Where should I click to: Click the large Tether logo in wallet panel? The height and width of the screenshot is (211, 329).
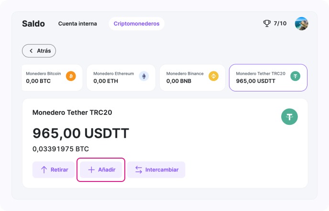click(x=289, y=116)
